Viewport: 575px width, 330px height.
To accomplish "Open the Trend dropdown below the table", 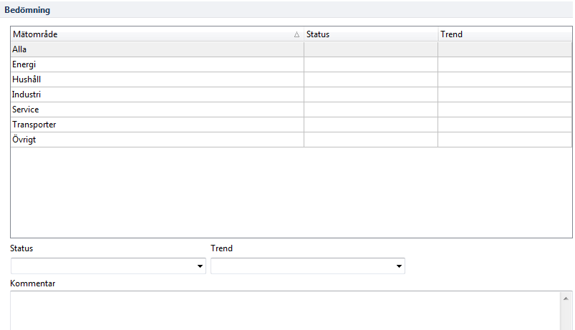I will [x=301, y=266].
